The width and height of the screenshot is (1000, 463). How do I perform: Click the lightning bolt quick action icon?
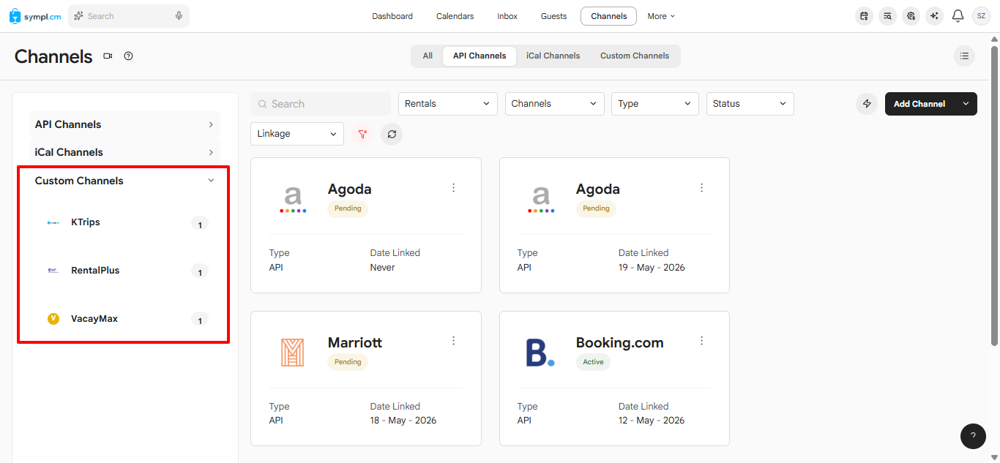867,104
